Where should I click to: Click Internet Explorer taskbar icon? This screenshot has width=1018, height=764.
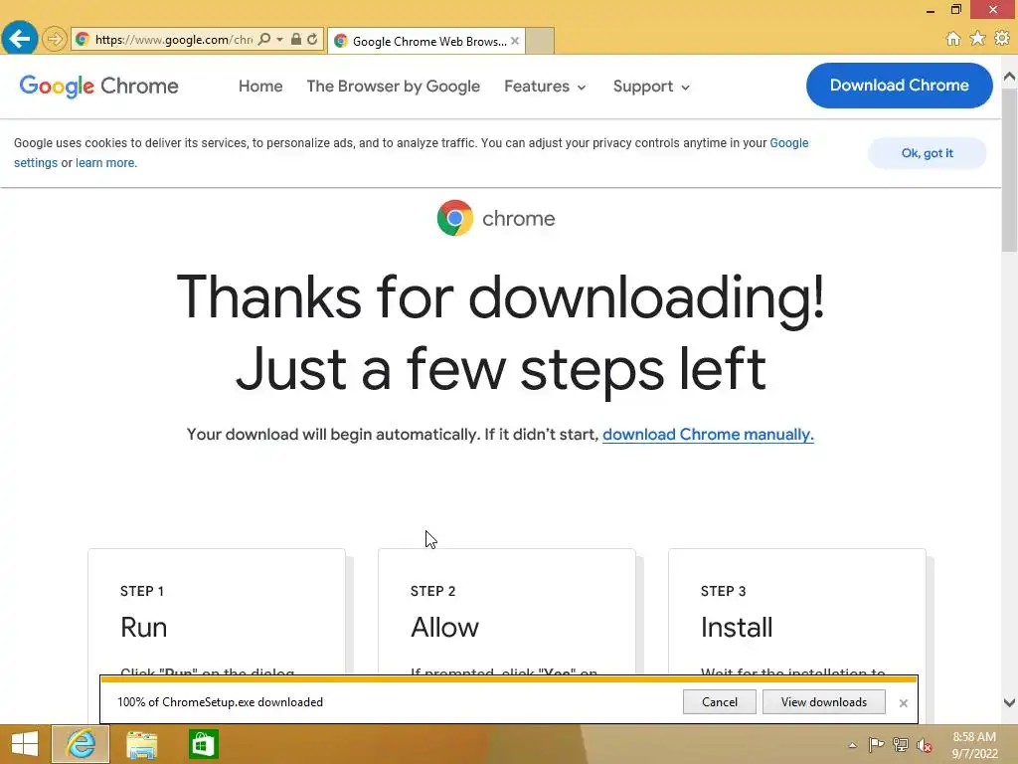point(81,744)
